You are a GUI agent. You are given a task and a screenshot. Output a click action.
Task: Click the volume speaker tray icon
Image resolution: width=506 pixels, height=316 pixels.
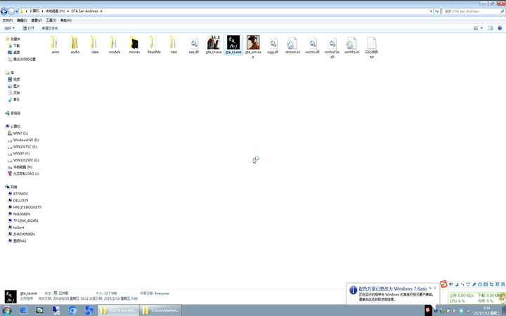click(455, 311)
